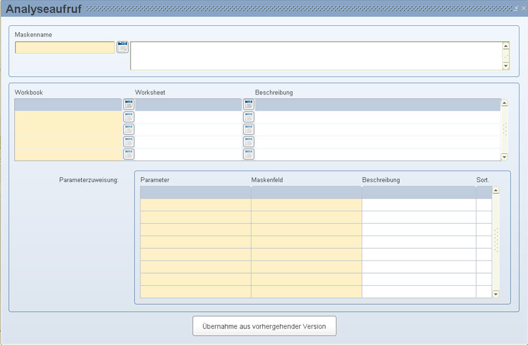528x345 pixels.
Task: Select second row Workbook cell
Action: coord(68,117)
